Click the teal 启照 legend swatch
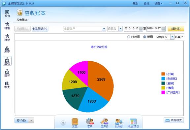The image size is (190, 130). coord(163,83)
